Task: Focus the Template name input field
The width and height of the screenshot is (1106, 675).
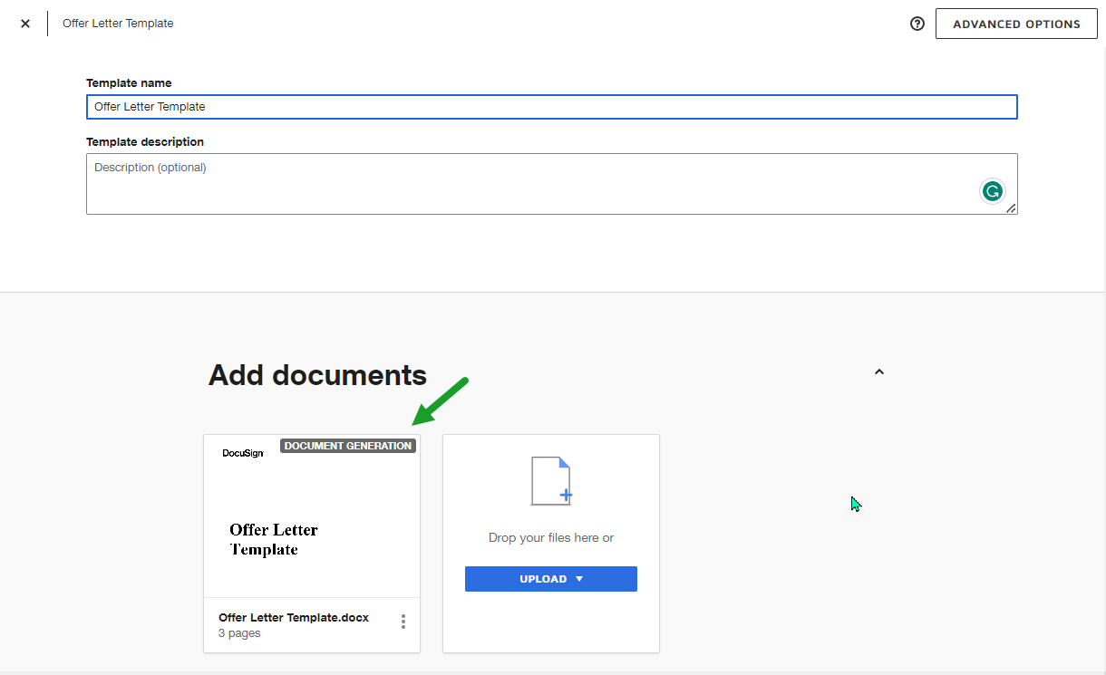Action: click(551, 107)
